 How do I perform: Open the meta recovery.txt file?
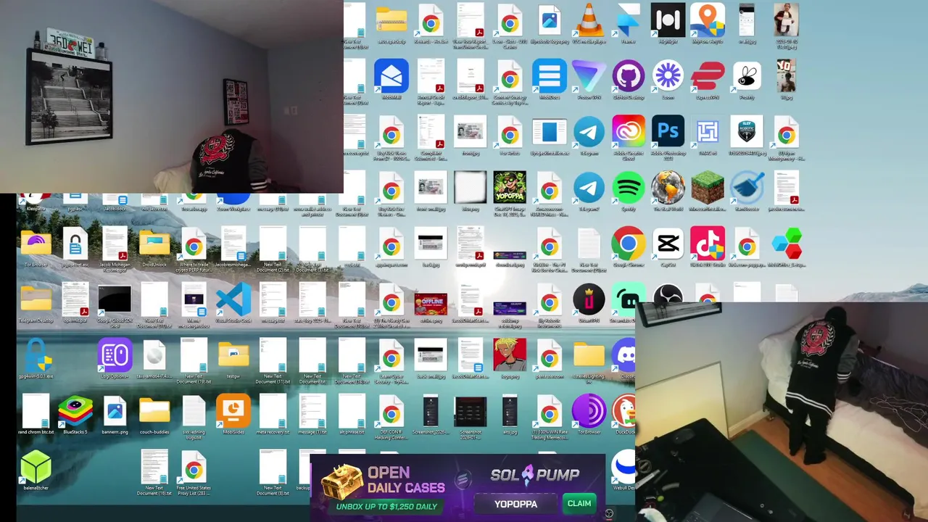[273, 411]
